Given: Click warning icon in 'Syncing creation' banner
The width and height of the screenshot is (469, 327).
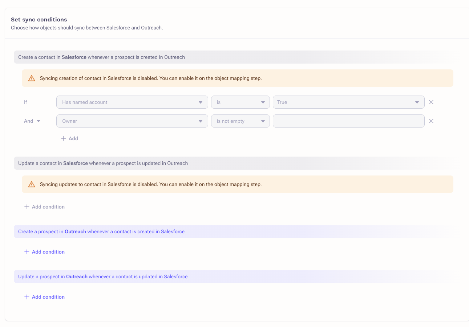Looking at the screenshot, I should click(x=32, y=78).
